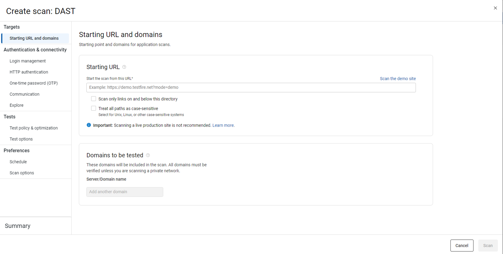Image resolution: width=503 pixels, height=254 pixels.
Task: Select One-time password (OTP) in sidebar
Action: [x=34, y=83]
